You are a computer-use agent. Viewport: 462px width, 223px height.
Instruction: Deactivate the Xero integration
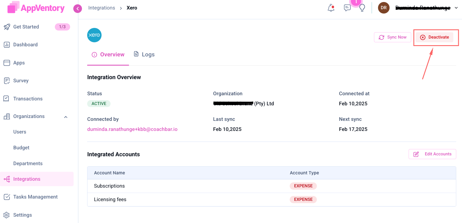point(435,37)
